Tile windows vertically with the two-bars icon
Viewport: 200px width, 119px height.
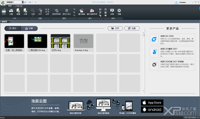(x=100, y=9)
